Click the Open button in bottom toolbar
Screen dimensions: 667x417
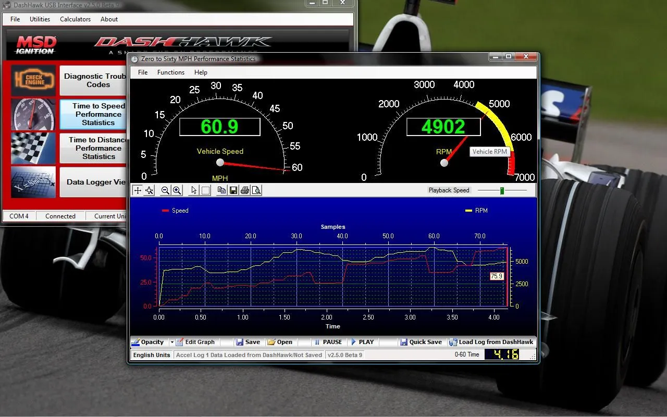tap(280, 342)
